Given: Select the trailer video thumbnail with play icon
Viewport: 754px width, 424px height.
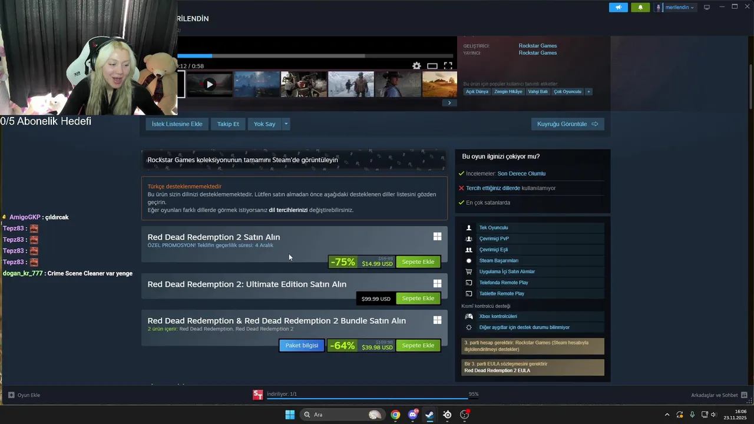Looking at the screenshot, I should tap(210, 84).
